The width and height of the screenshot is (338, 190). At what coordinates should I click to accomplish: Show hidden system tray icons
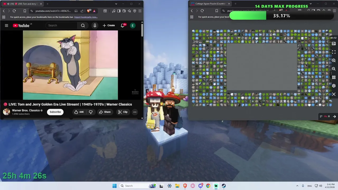297,186
